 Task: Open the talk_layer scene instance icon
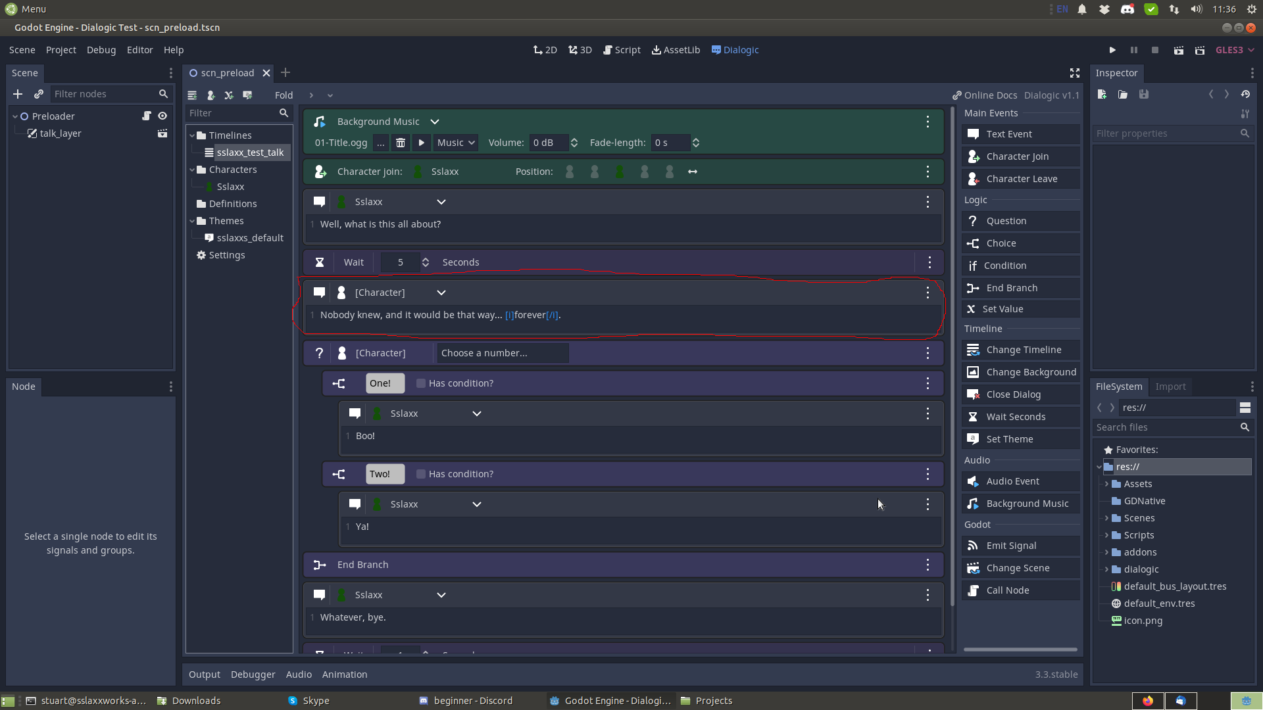162,133
